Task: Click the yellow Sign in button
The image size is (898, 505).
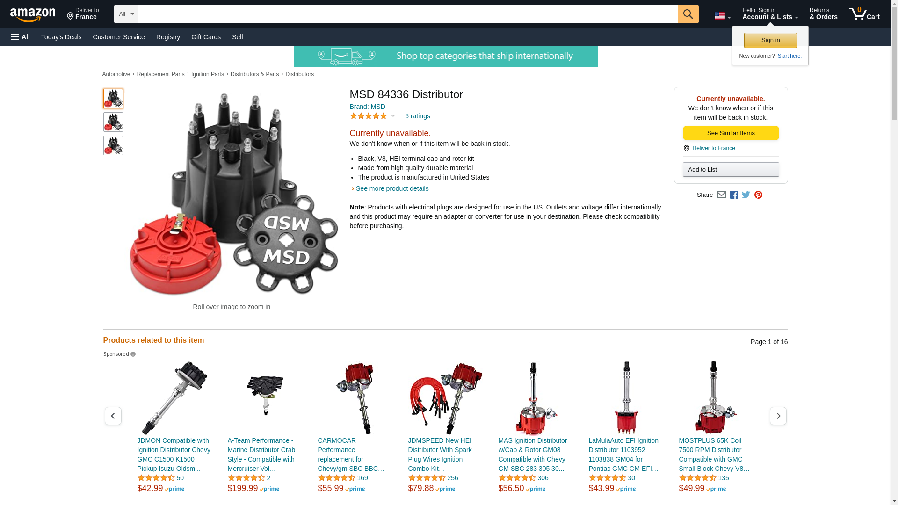Action: (x=770, y=40)
